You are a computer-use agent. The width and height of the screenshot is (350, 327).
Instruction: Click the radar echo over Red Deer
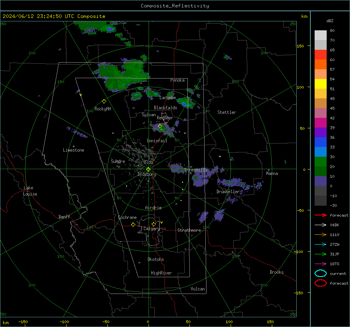tap(164, 129)
